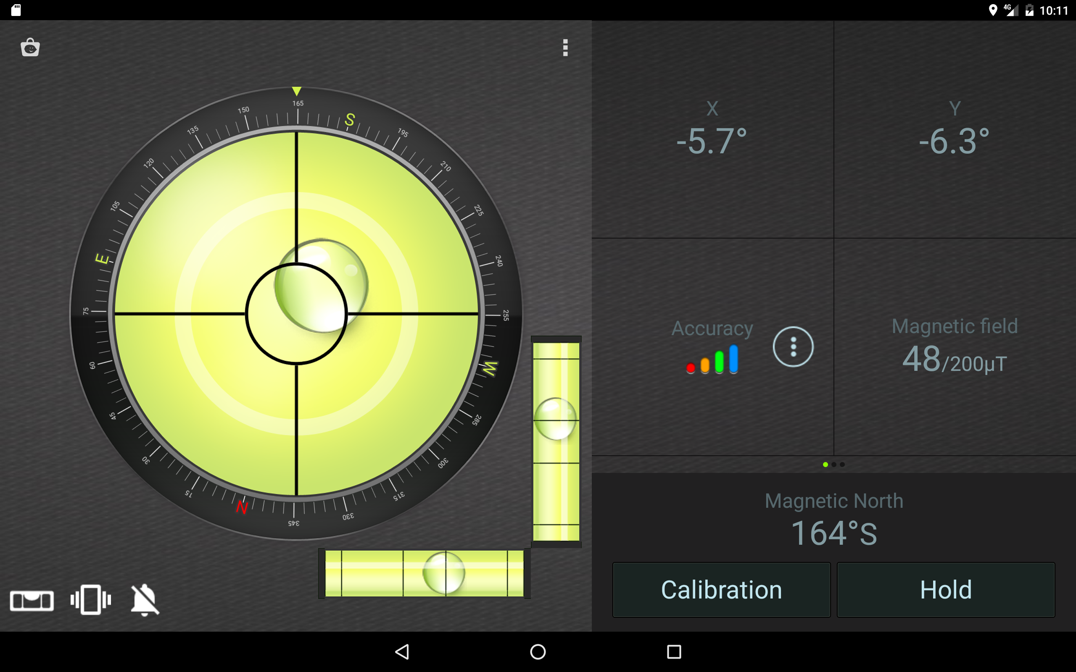Tap the SD card icon in the status bar
Image resolution: width=1076 pixels, height=672 pixels.
pyautogui.click(x=16, y=9)
